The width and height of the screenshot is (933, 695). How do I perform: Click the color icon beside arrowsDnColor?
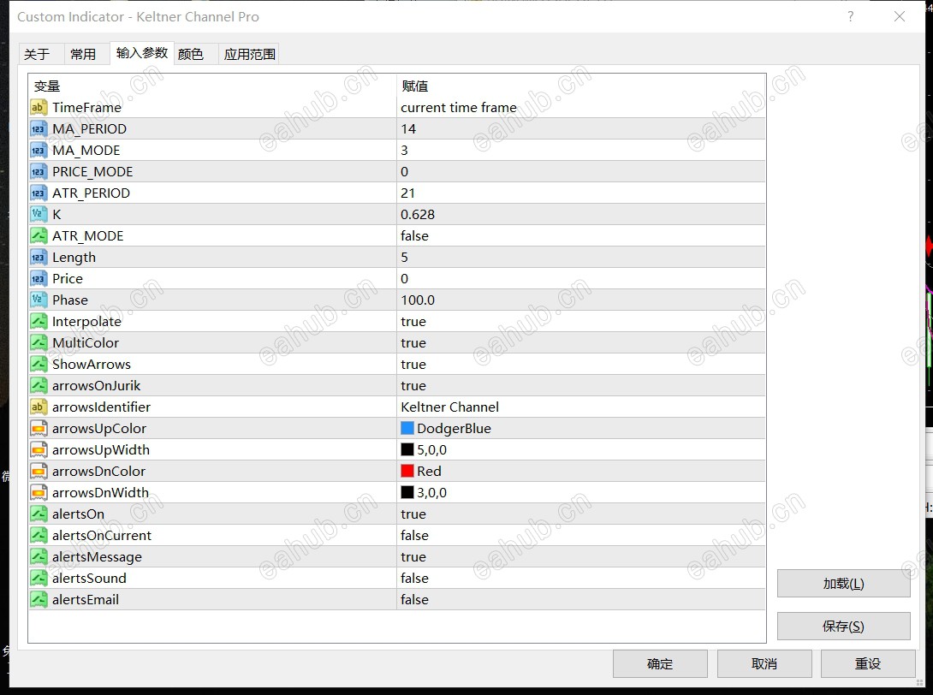(38, 472)
